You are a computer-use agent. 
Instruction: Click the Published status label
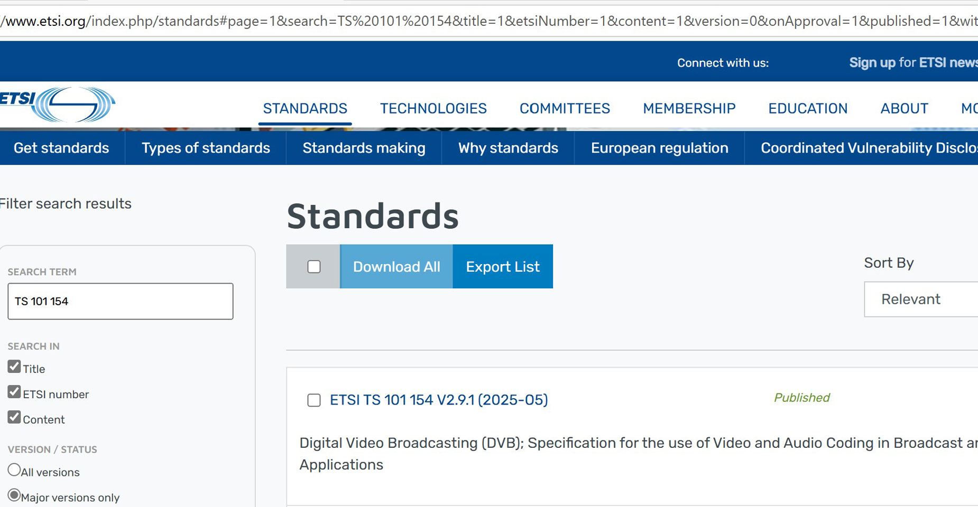click(x=802, y=398)
